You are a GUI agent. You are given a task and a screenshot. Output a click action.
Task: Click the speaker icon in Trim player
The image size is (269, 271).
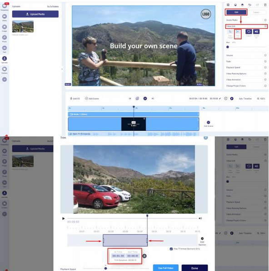[x=200, y=218]
